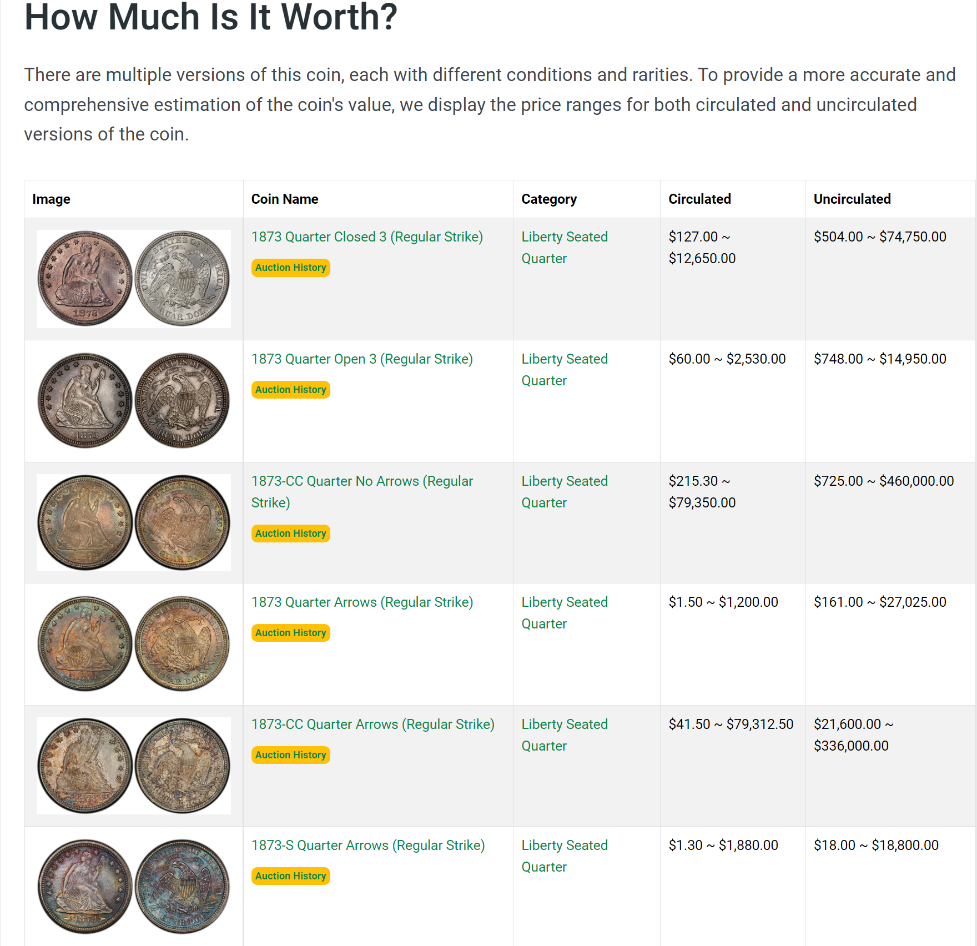Open Liberty Seated Quarter category in Open 3 row
Screen dimensions: 977x946
565,370
